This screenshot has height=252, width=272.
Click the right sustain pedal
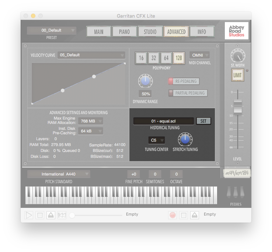pyautogui.click(x=242, y=192)
